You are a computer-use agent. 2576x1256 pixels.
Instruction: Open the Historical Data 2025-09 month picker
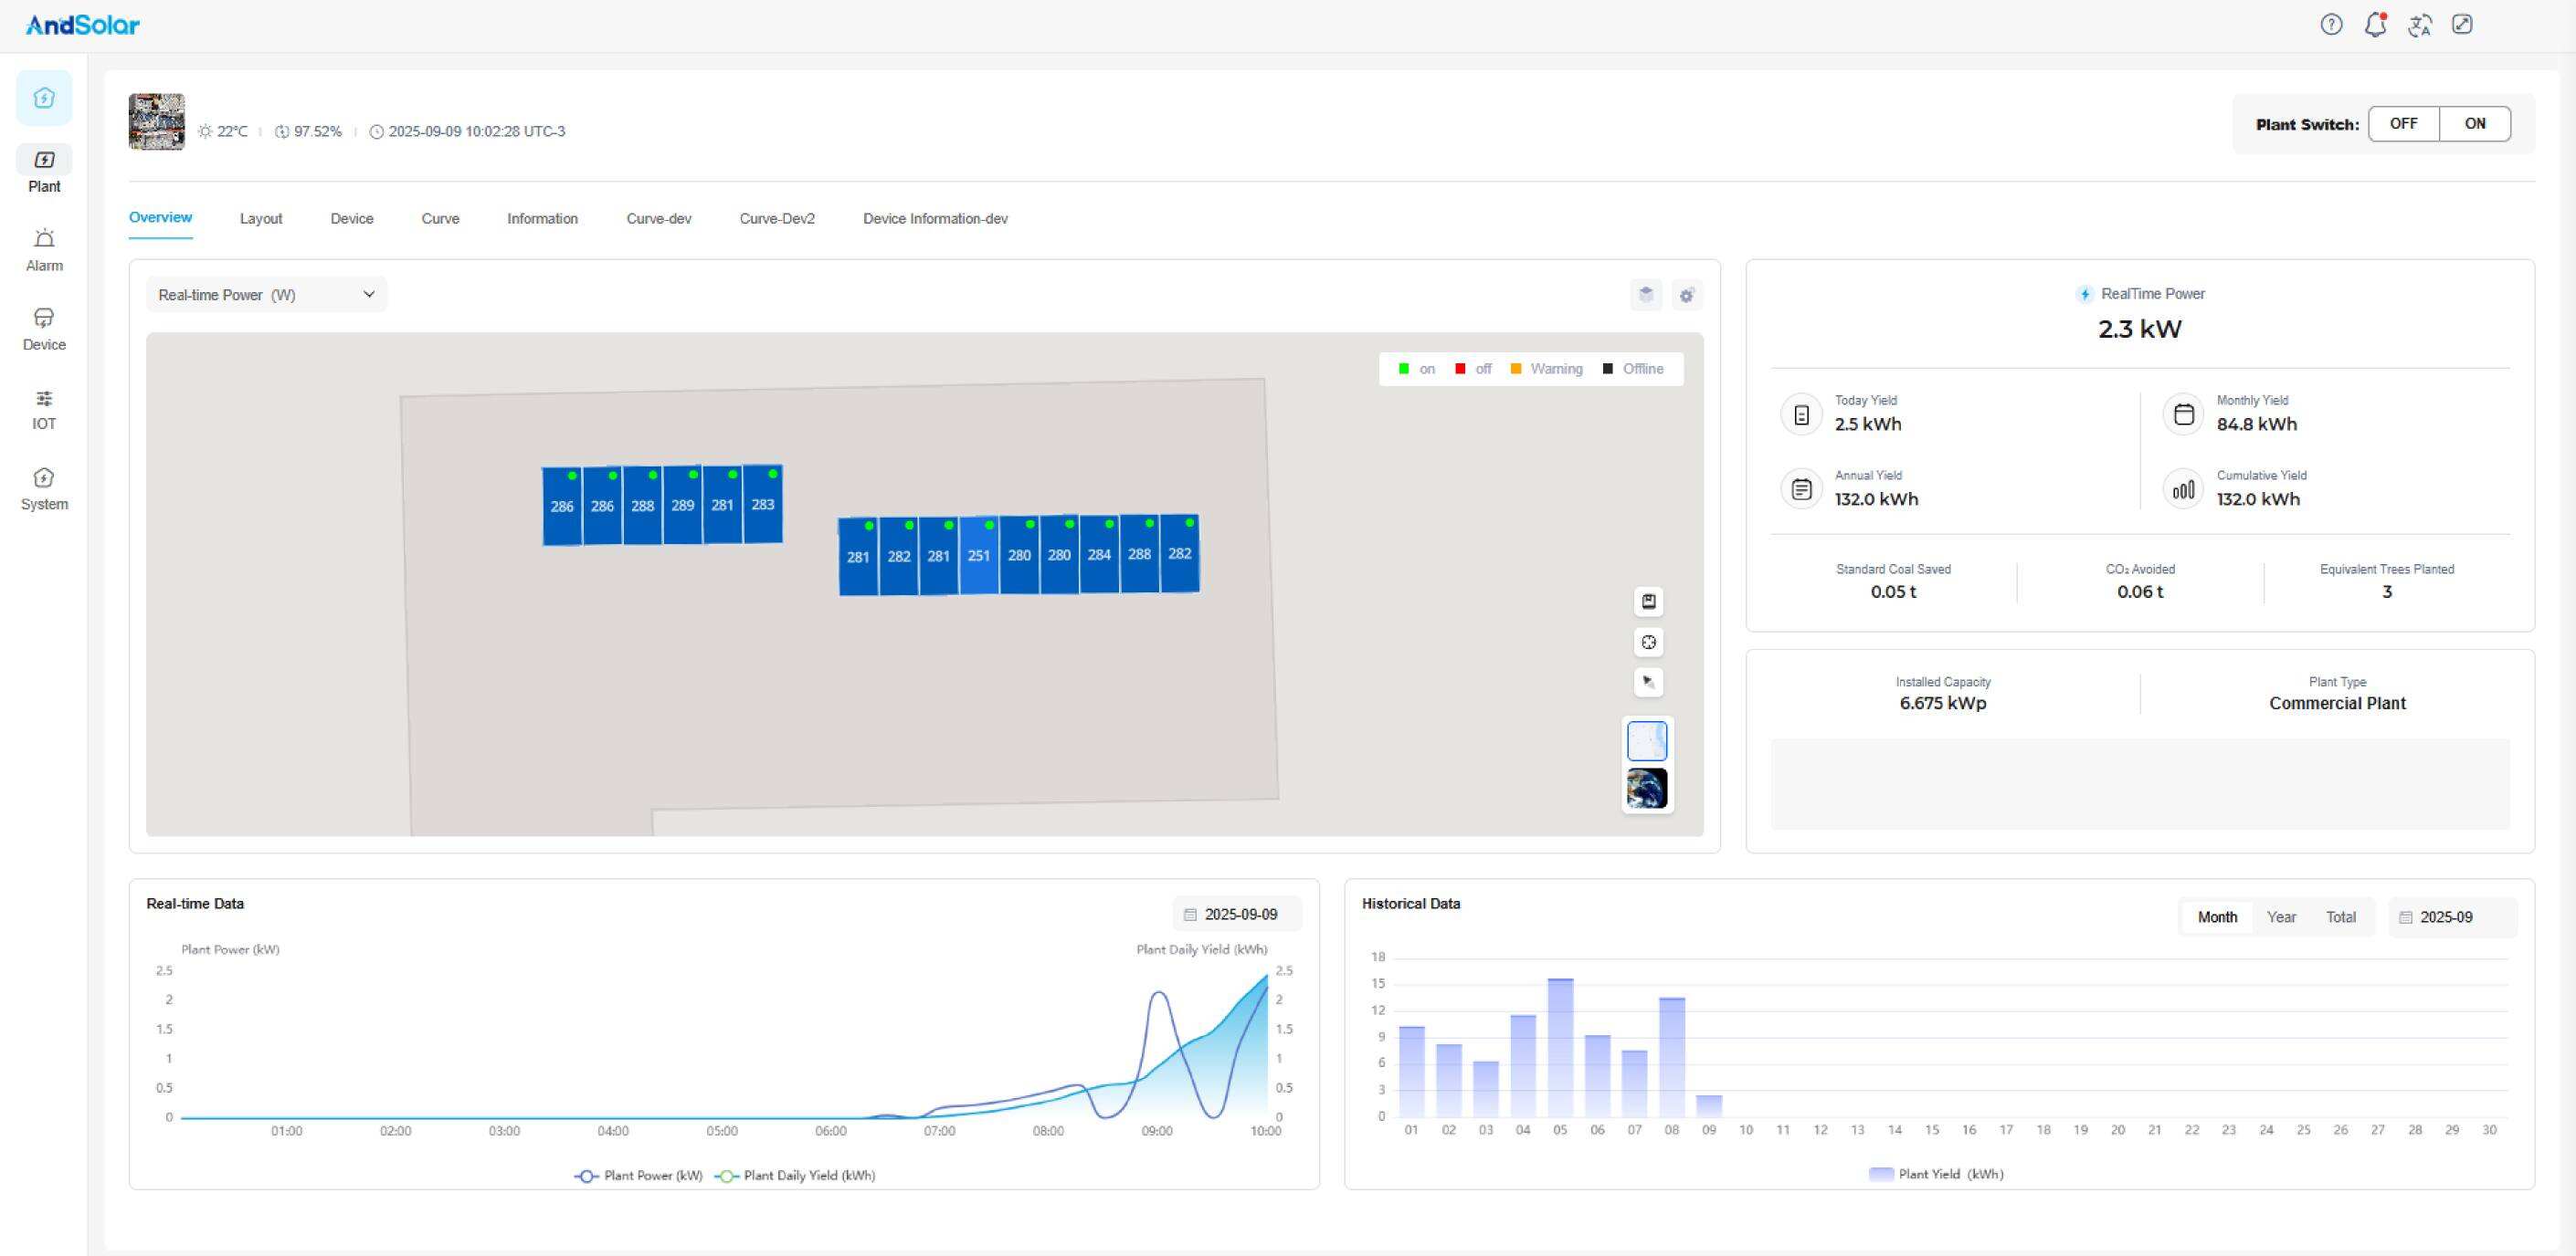click(x=2451, y=917)
